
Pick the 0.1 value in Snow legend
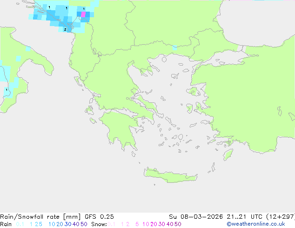click(111, 224)
